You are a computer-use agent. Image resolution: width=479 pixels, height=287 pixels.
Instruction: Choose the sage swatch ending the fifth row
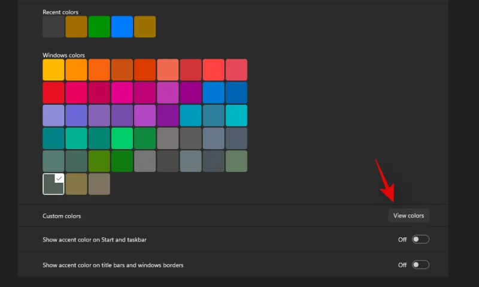tap(237, 161)
